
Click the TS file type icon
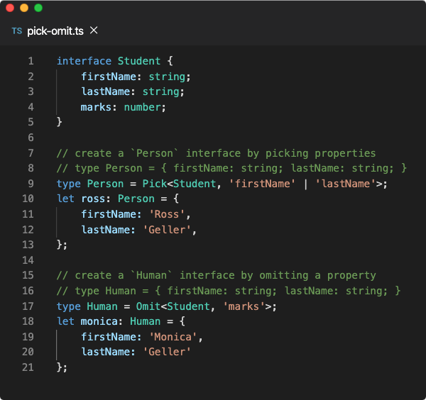(17, 31)
